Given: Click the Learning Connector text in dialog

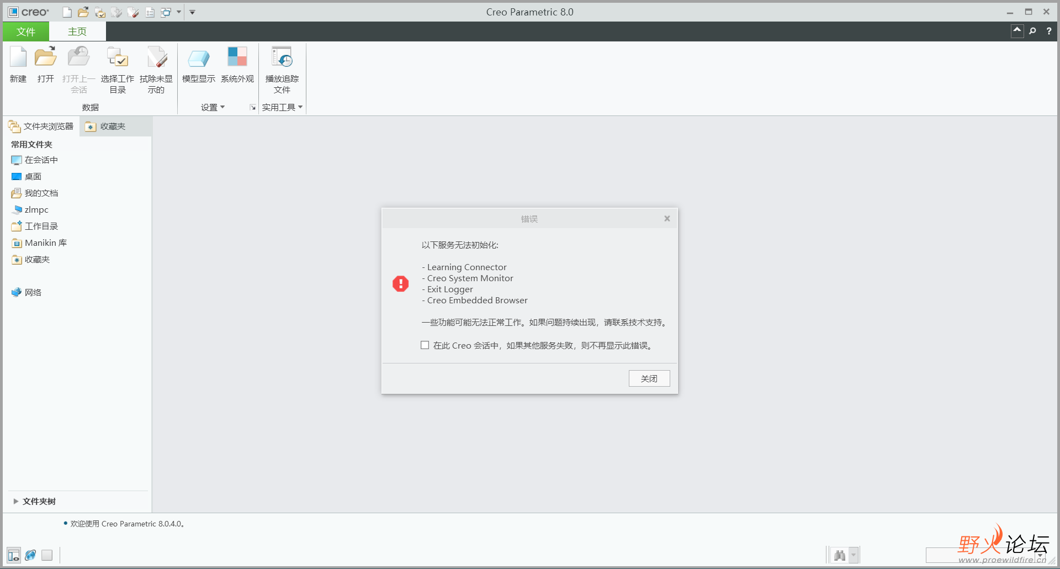Looking at the screenshot, I should click(x=467, y=267).
